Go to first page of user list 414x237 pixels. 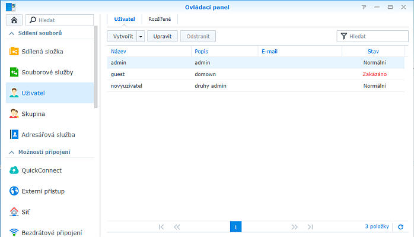(161, 227)
